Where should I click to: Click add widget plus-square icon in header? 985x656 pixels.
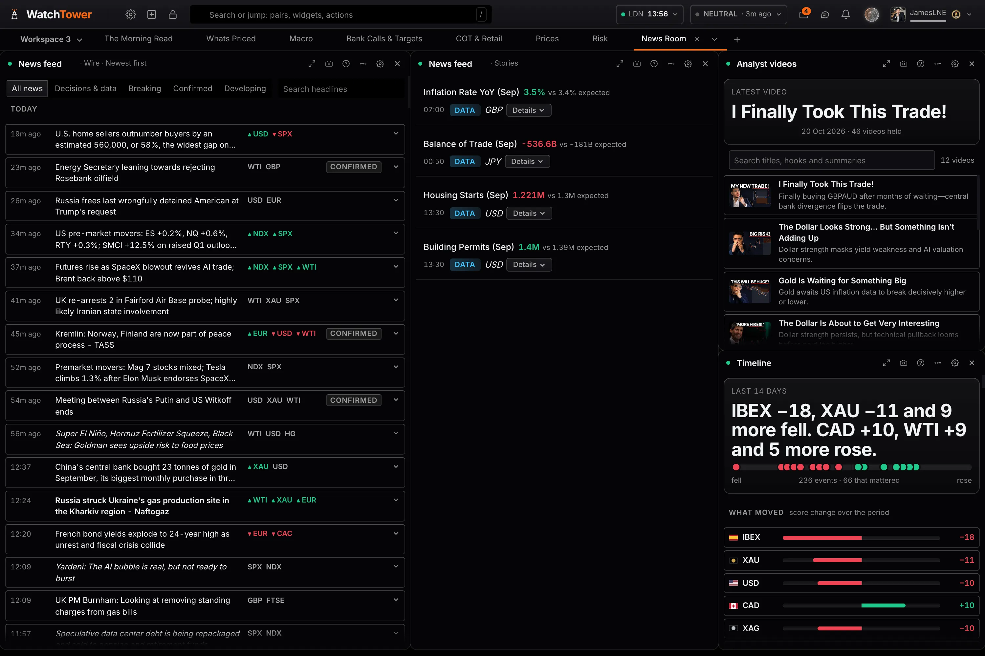tap(152, 15)
